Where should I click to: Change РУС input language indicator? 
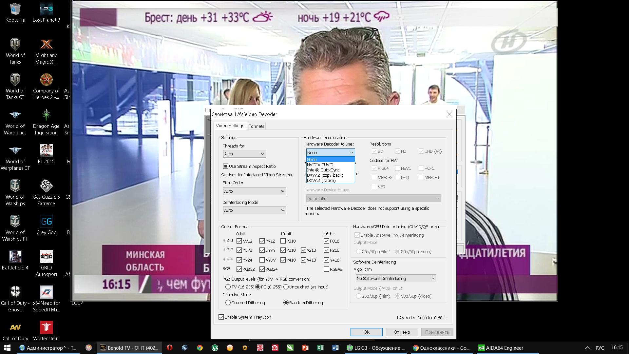(x=600, y=348)
